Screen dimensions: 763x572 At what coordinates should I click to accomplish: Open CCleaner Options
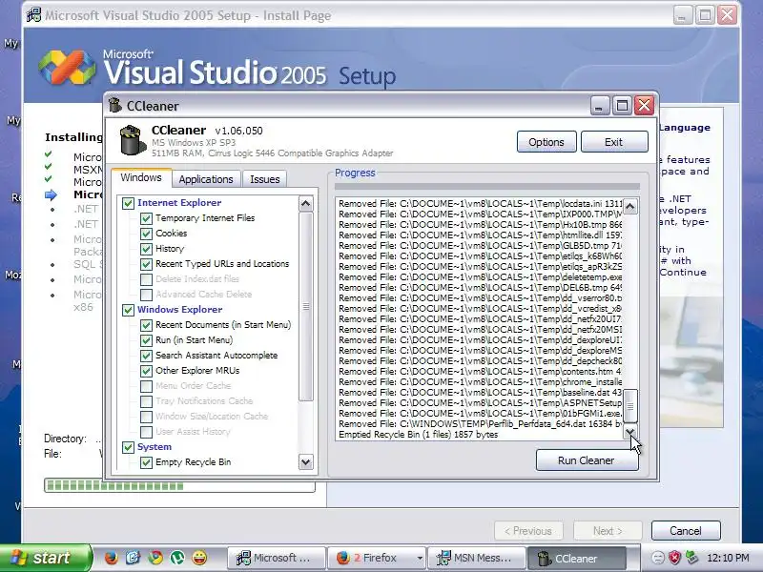pyautogui.click(x=546, y=141)
